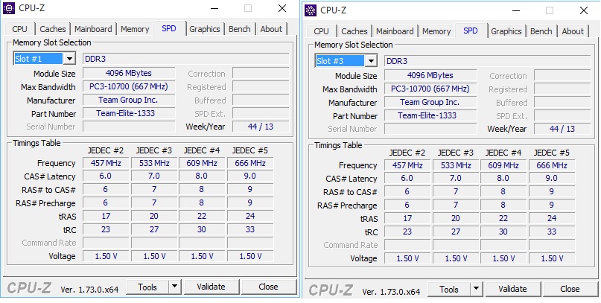Click CPU-Z app icon in left title bar

(8, 8)
